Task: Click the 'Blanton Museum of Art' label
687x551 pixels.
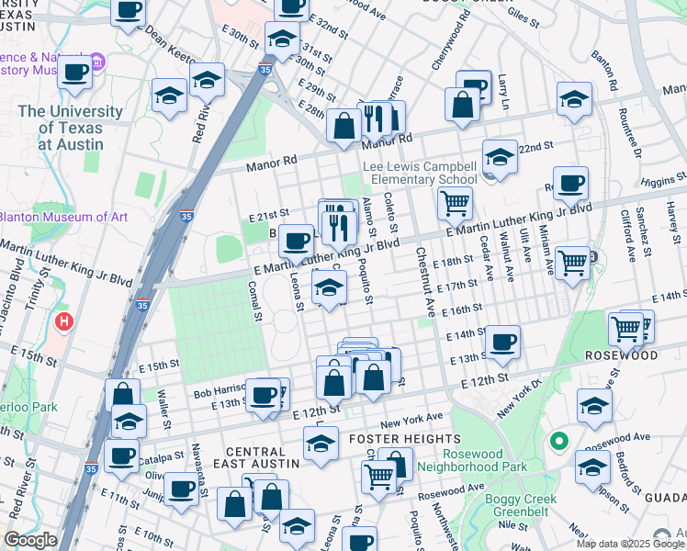Action: (62, 217)
